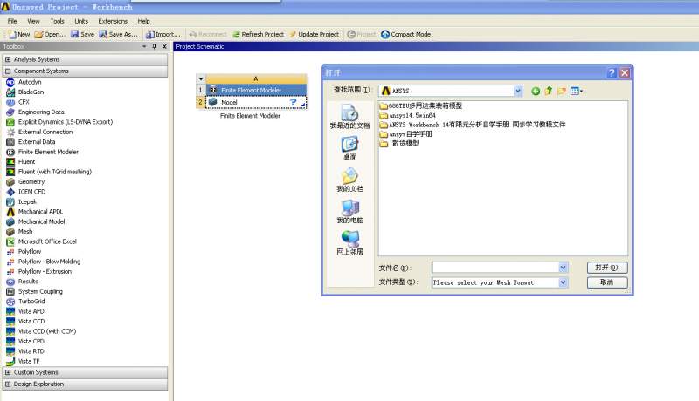Screen dimensions: 699x401
Task: Go to My Computer in dialog sidebar
Action: point(350,211)
